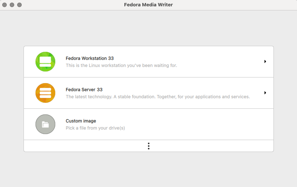Viewport: 297px width, 187px height.
Task: Click 'Pick a file from your drive(s)'
Action: click(95, 128)
